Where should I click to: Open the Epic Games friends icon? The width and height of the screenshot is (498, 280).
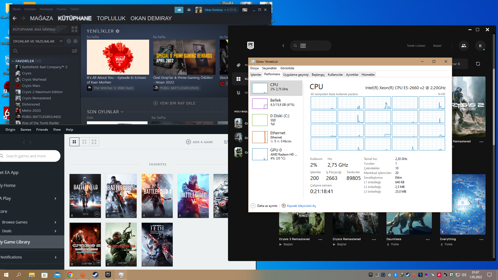coord(464,46)
